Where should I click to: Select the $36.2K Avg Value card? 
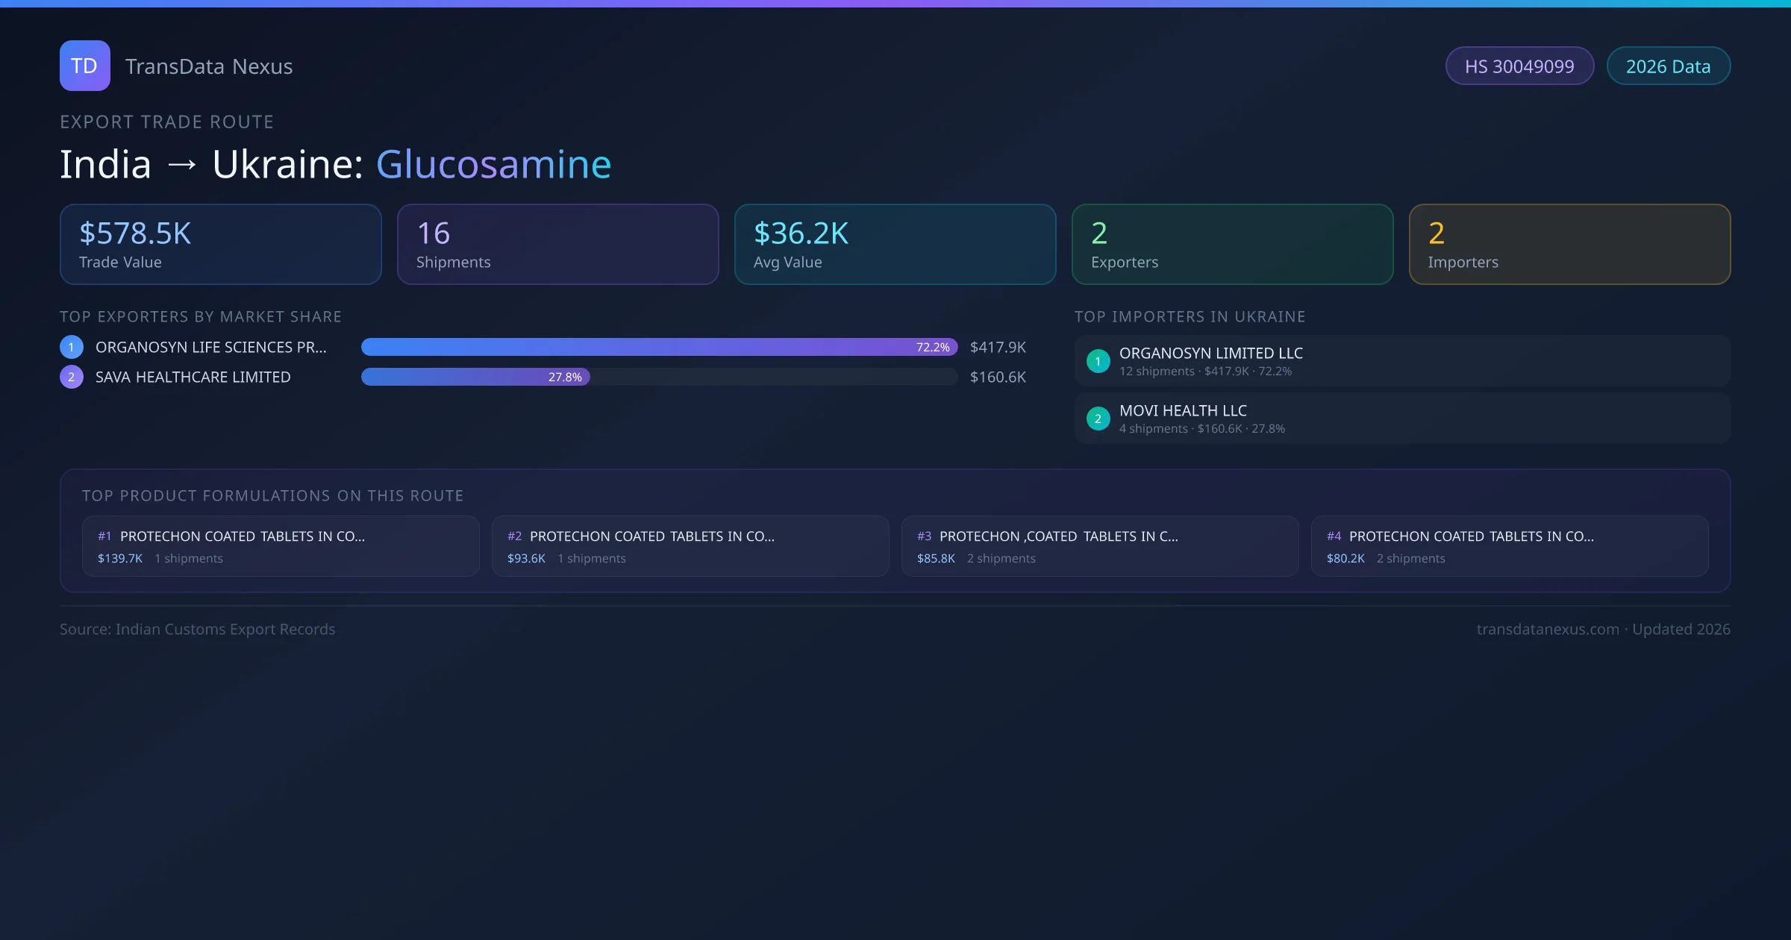[x=895, y=245]
